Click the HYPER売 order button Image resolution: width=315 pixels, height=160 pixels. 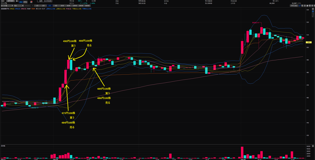pos(48,1)
